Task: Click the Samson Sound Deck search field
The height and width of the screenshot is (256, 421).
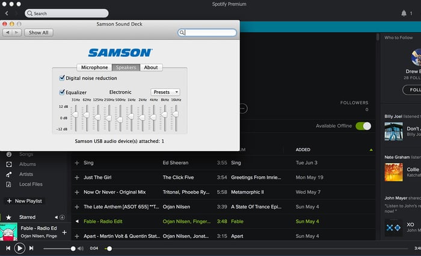Action: tap(207, 32)
